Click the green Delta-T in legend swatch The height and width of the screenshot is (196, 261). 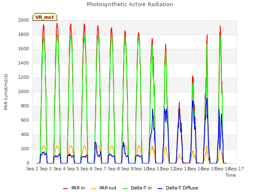[125, 189]
